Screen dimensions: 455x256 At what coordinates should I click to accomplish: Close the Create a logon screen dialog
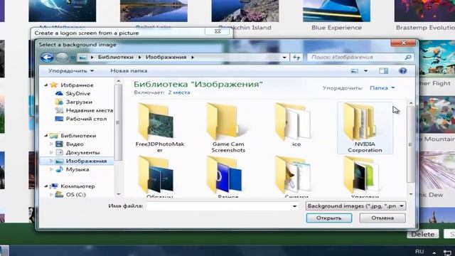(x=218, y=31)
